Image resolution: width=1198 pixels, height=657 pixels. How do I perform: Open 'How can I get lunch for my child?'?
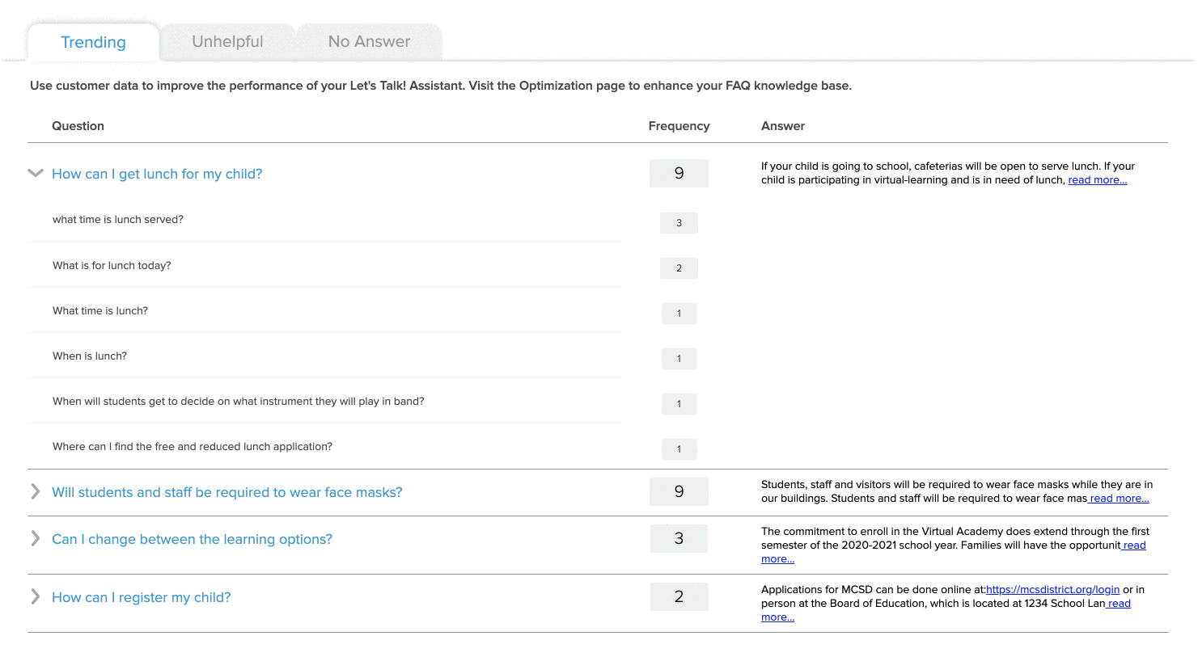click(x=157, y=174)
